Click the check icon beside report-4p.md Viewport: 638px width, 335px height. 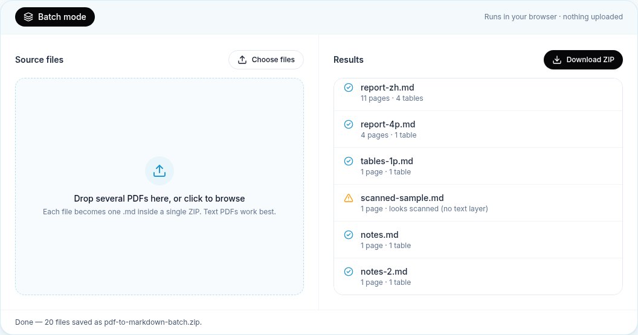[x=349, y=124]
